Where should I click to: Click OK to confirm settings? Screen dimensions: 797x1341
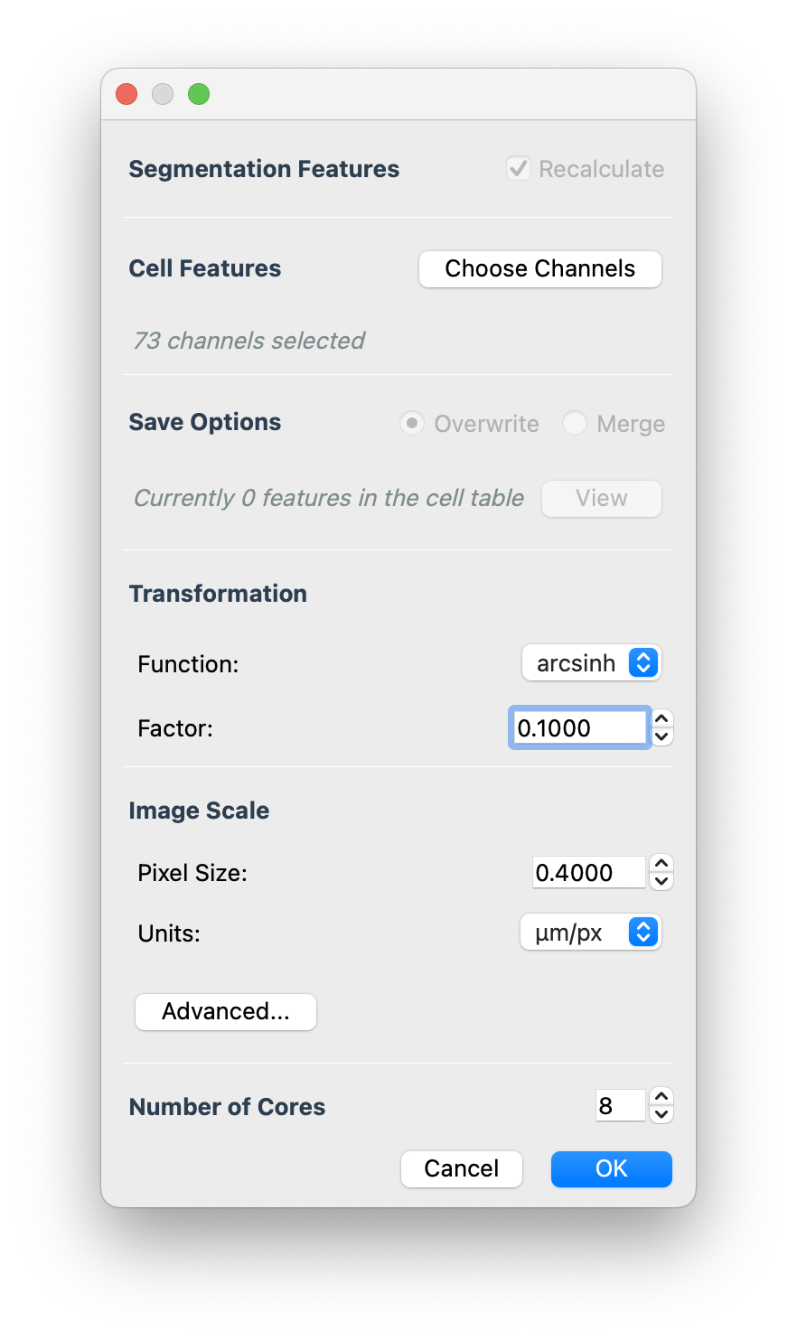[x=611, y=1168]
